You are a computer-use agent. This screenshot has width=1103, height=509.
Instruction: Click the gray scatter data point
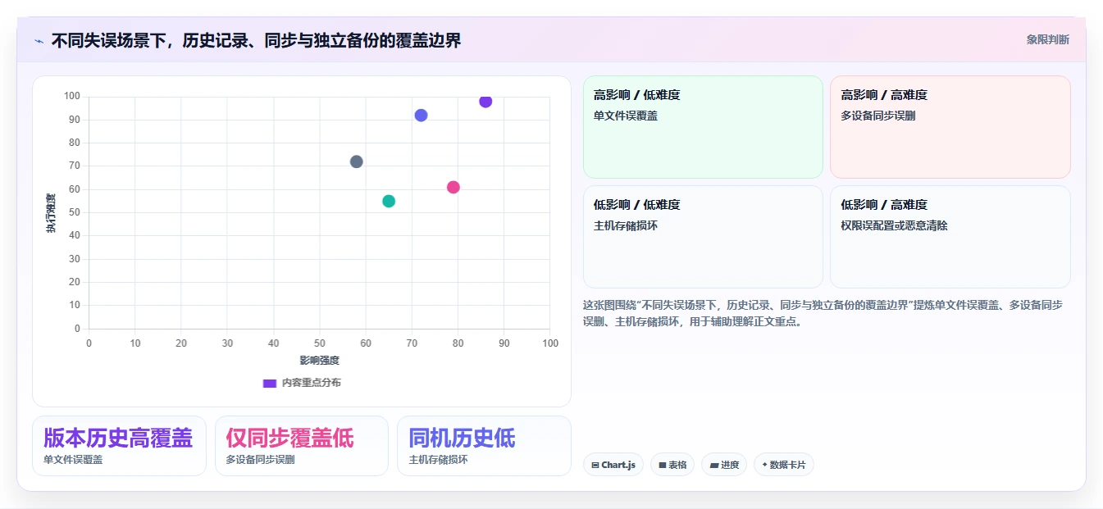356,161
